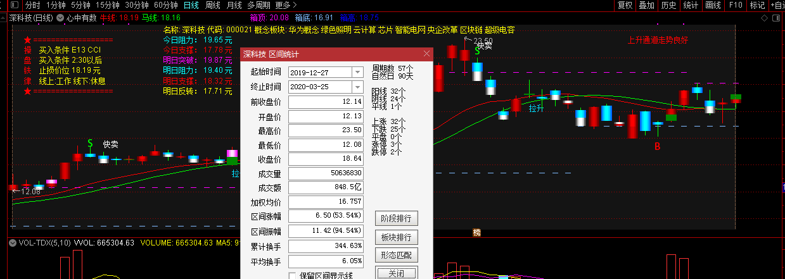Click the 累计换手 field showing 344.63%
Screen dimensions: 785x279
coord(326,245)
